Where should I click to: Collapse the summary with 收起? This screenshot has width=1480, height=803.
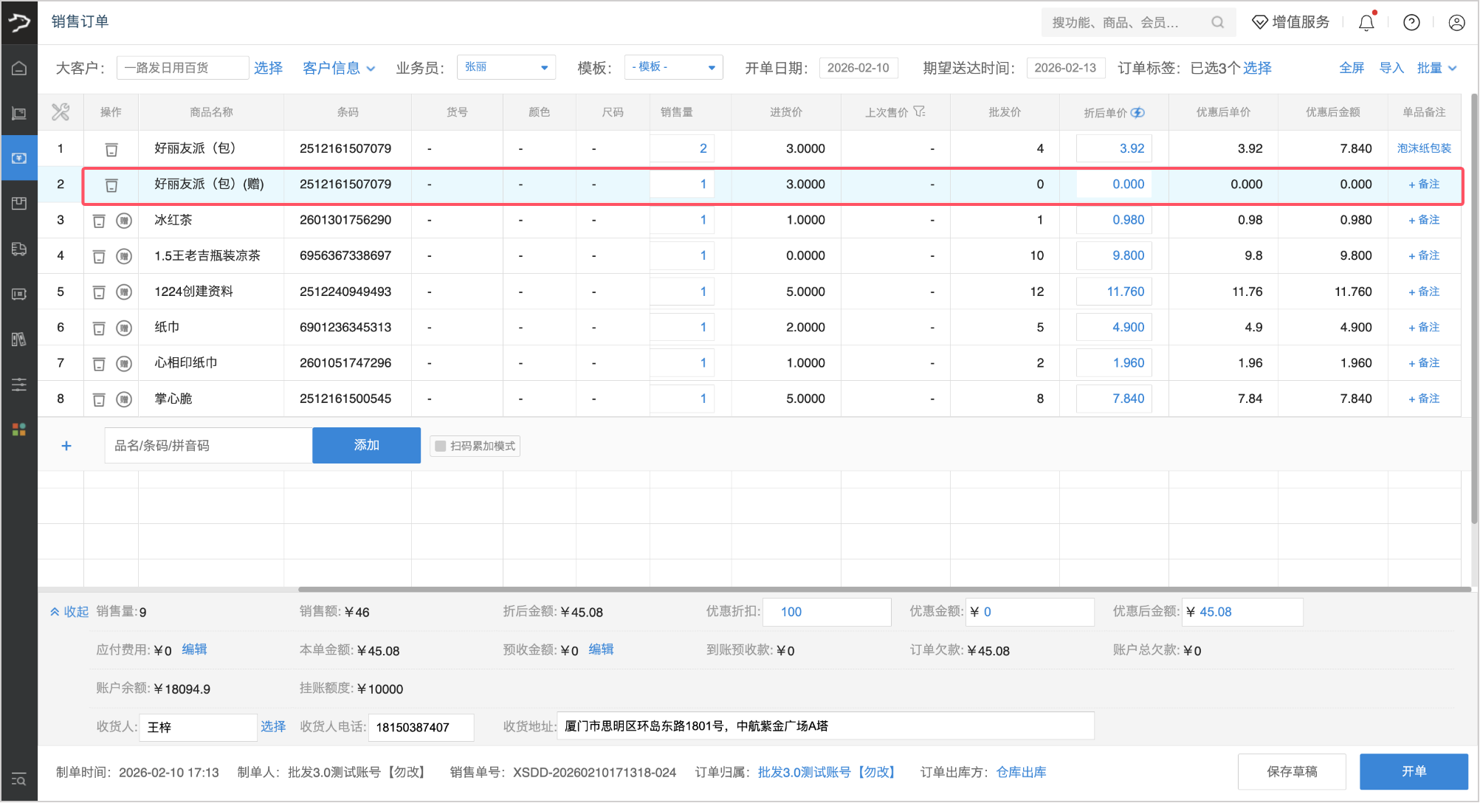(69, 612)
